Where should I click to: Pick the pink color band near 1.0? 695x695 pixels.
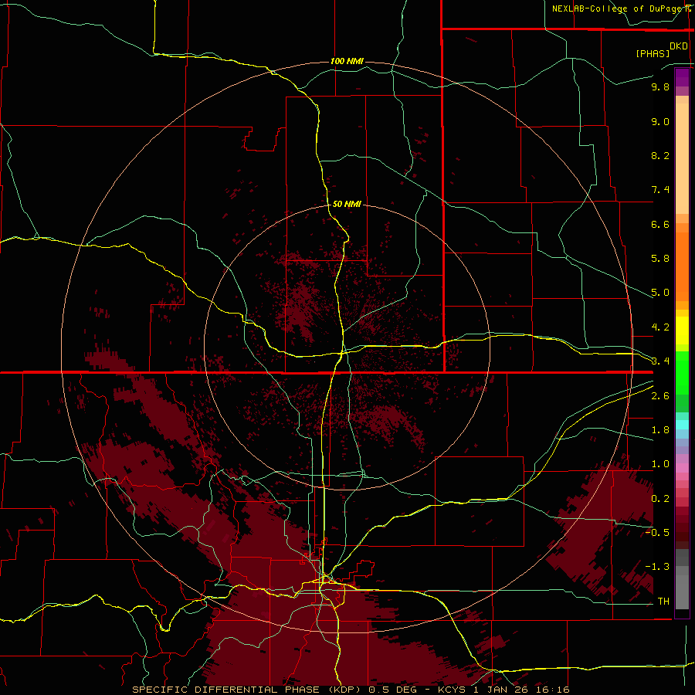point(682,468)
